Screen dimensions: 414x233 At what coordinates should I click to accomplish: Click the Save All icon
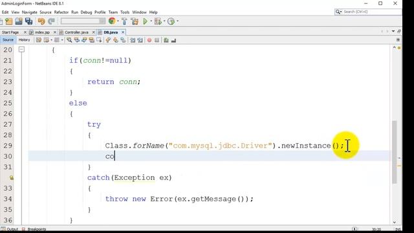click(x=28, y=21)
